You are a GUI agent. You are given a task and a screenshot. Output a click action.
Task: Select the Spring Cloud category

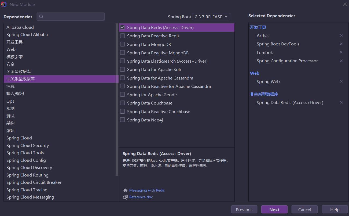click(x=60, y=138)
